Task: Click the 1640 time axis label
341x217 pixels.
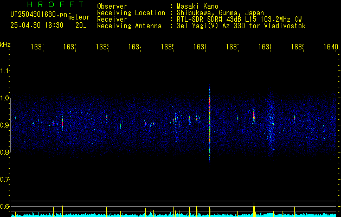Action: 331,47
